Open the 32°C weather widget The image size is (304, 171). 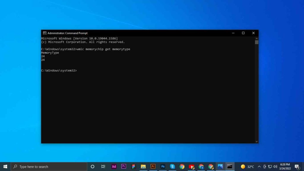click(247, 167)
